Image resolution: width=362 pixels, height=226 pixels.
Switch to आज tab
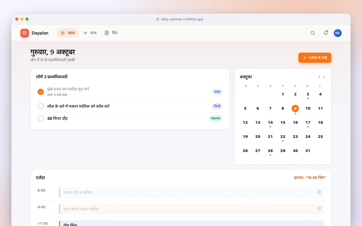(67, 33)
